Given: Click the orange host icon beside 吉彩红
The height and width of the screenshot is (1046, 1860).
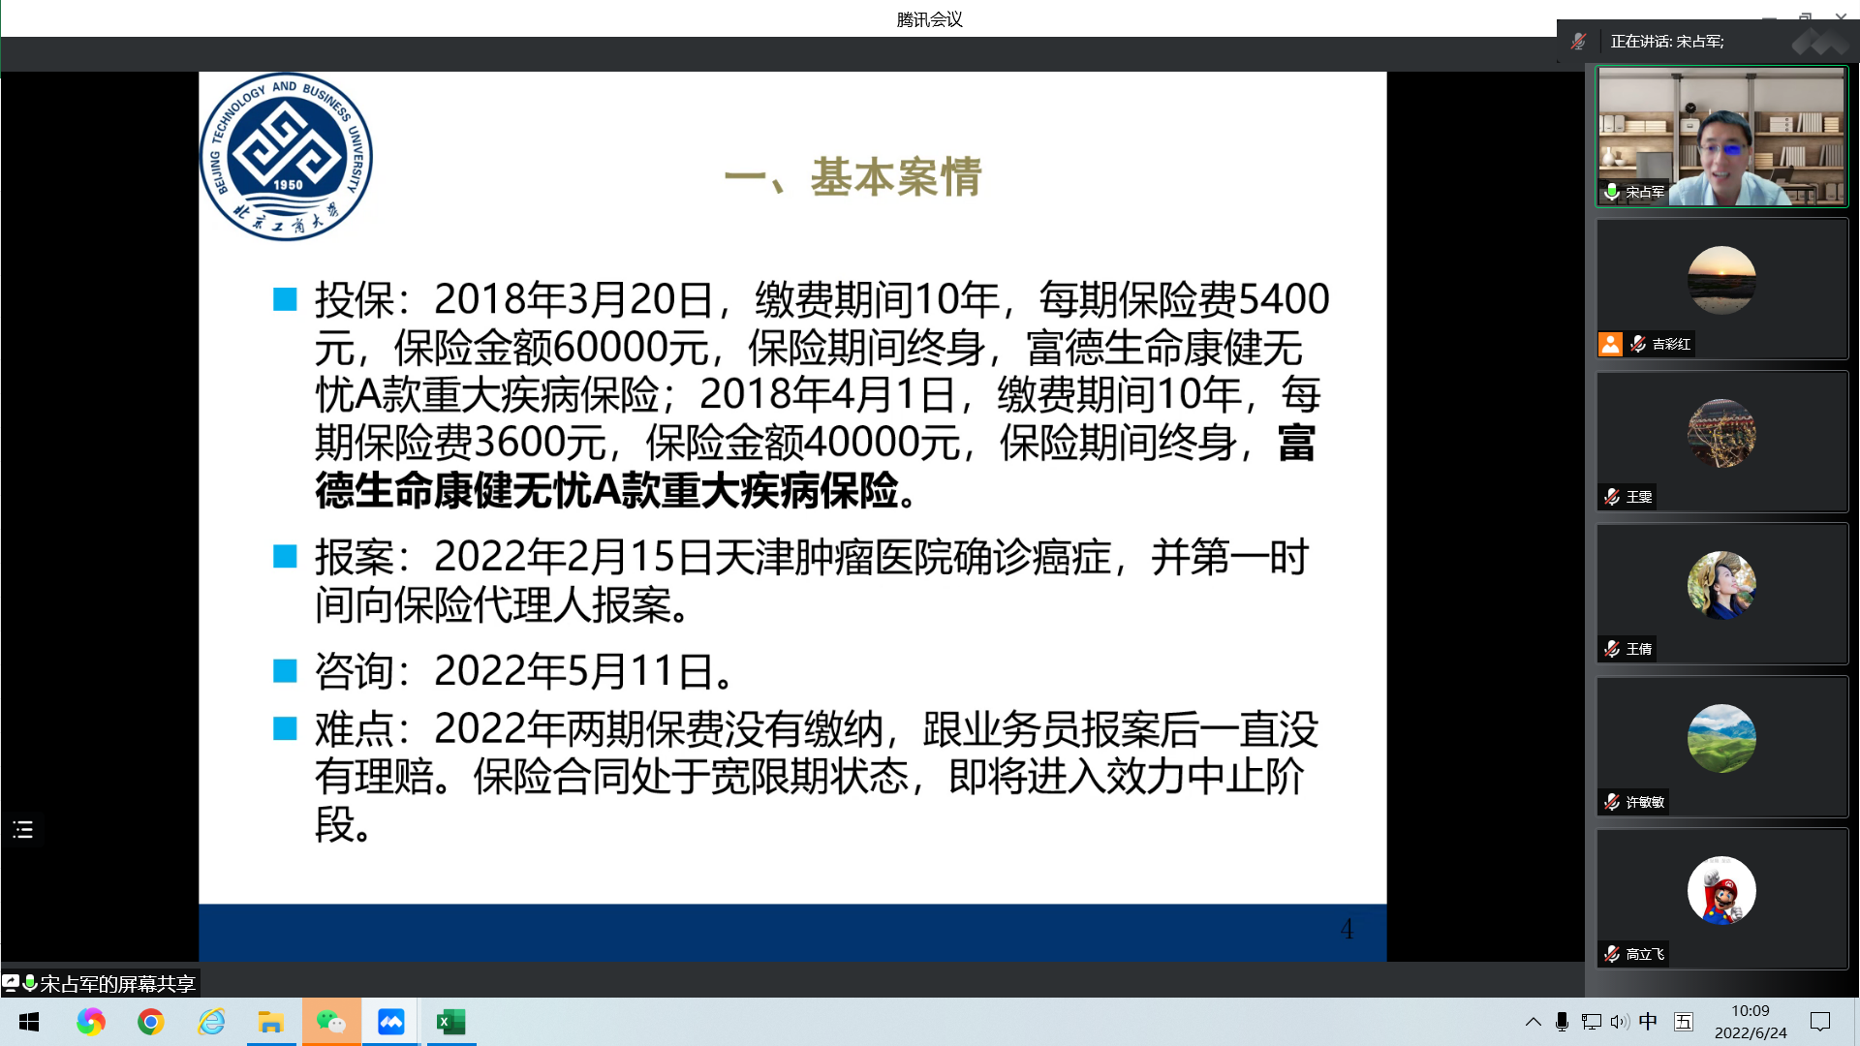Looking at the screenshot, I should (x=1610, y=344).
